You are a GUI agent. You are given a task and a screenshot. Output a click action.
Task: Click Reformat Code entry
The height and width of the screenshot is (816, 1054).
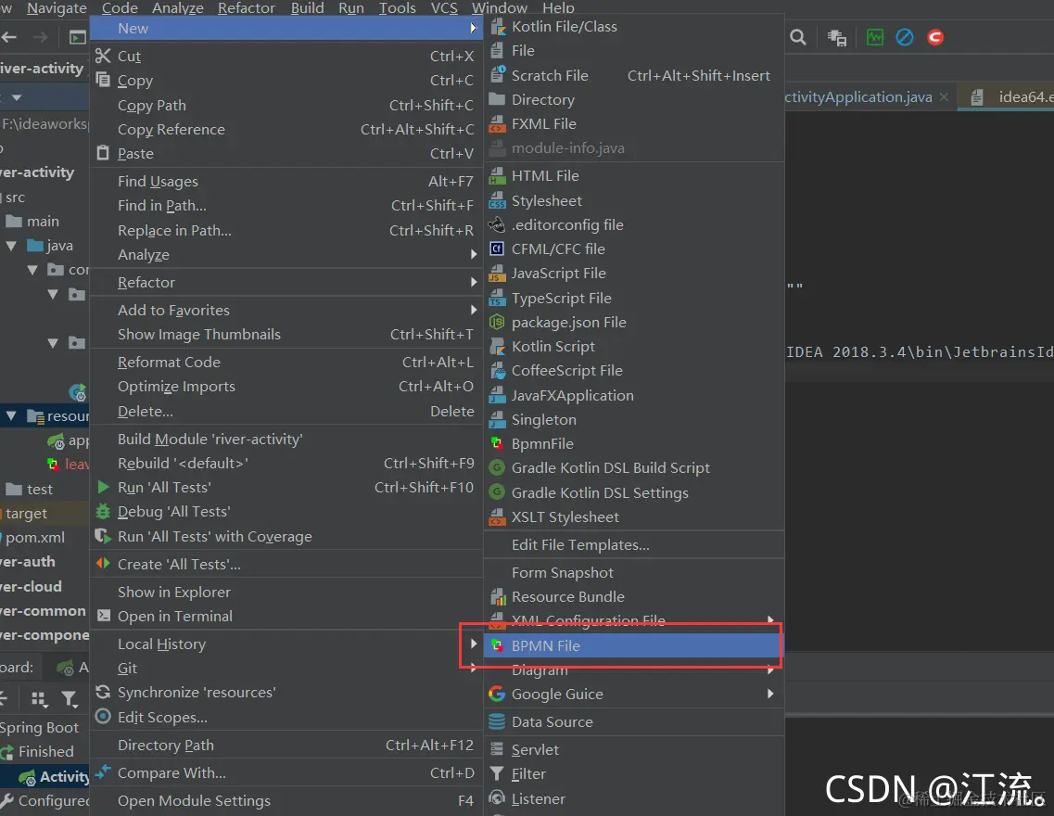click(286, 363)
